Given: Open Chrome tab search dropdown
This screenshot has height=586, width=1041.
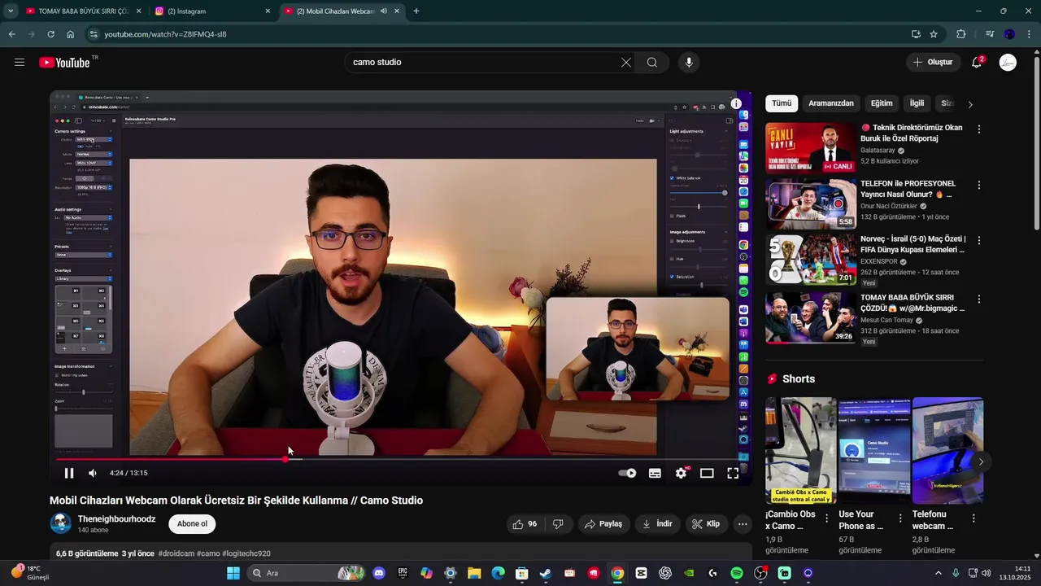Looking at the screenshot, I should [11, 11].
